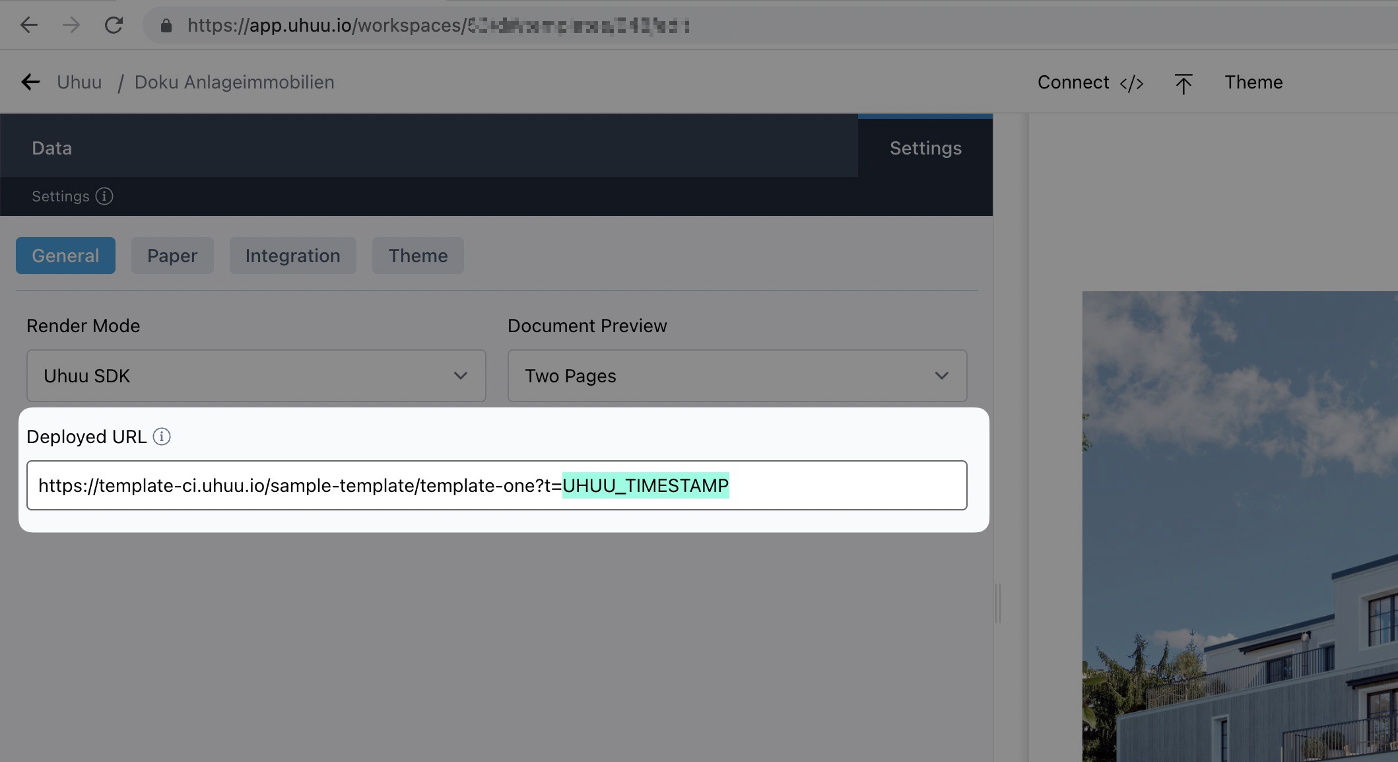The width and height of the screenshot is (1398, 762).
Task: Click into the Deployed URL input field
Action: coord(497,485)
